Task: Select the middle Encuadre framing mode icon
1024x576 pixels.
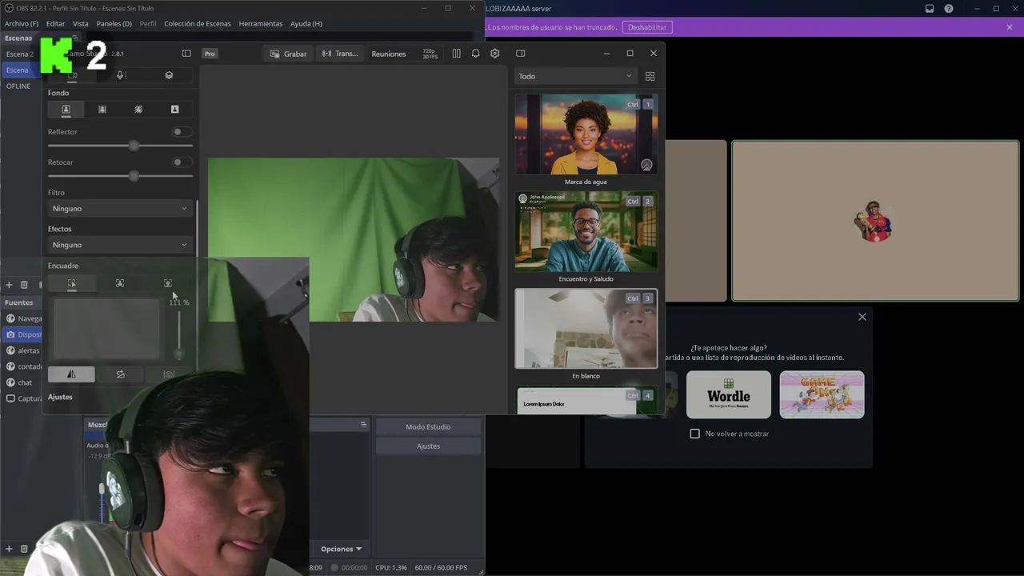Action: 120,283
